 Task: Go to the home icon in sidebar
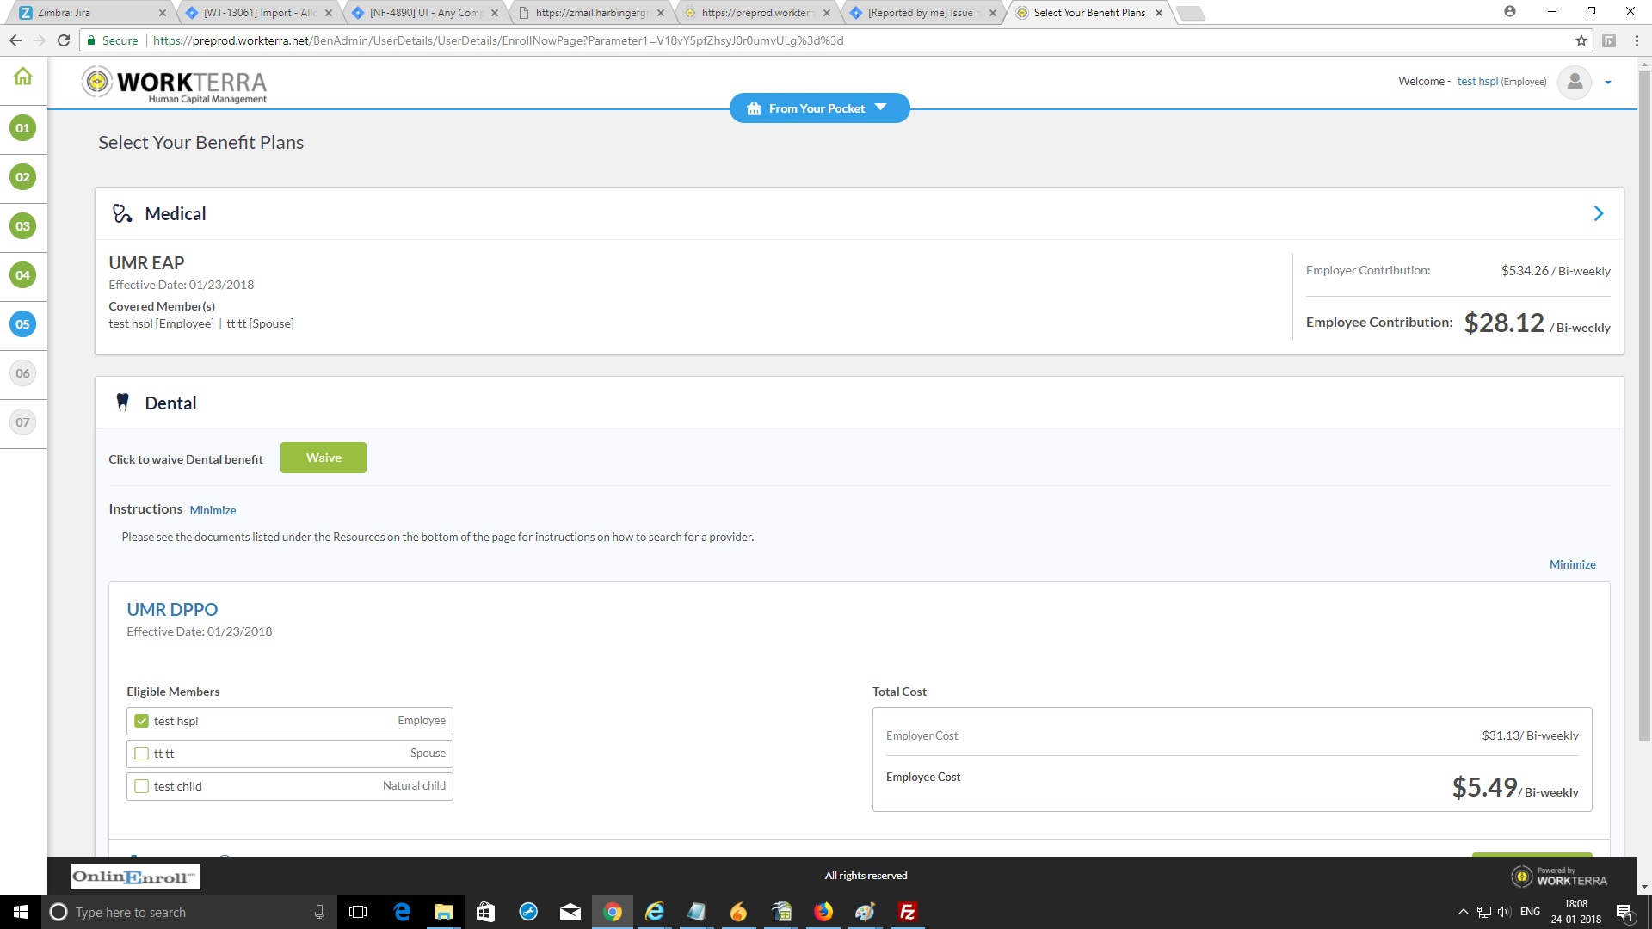[x=23, y=77]
